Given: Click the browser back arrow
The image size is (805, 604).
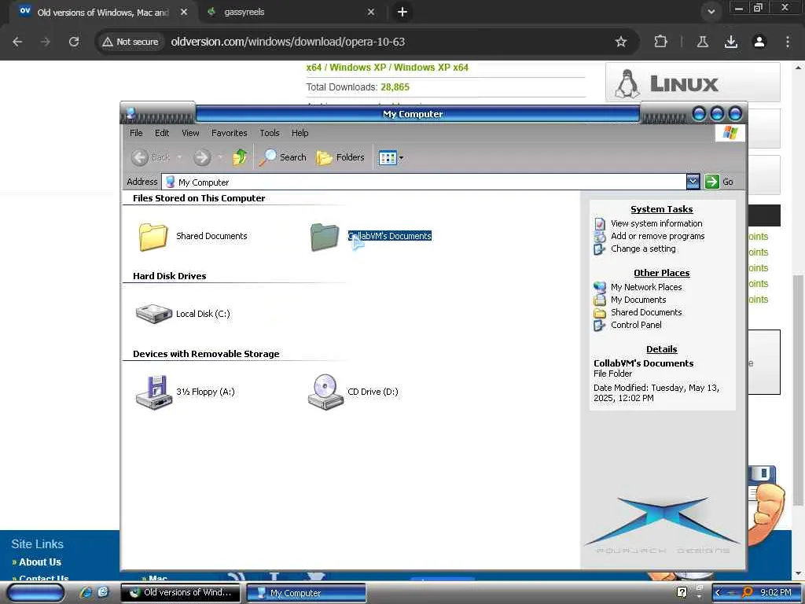Looking at the screenshot, I should [17, 42].
